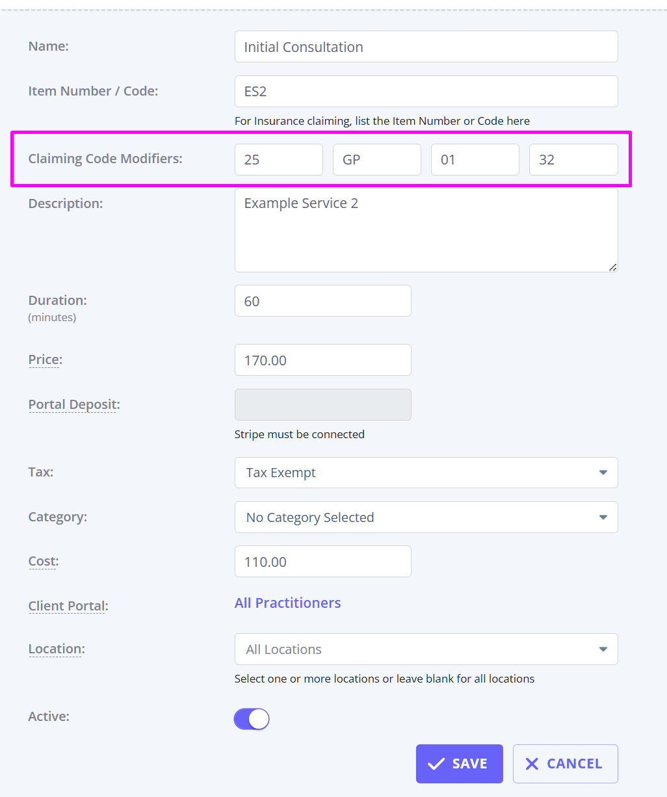Image resolution: width=667 pixels, height=797 pixels.
Task: Toggle the Active switch off
Action: click(x=252, y=719)
